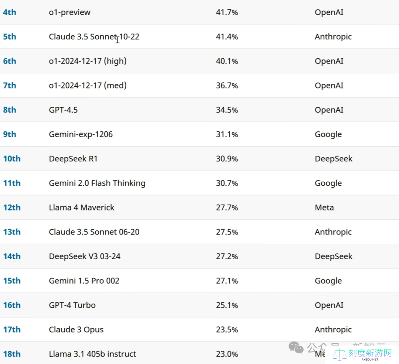Select the 8th rank link
This screenshot has height=364, width=399.
point(10,110)
